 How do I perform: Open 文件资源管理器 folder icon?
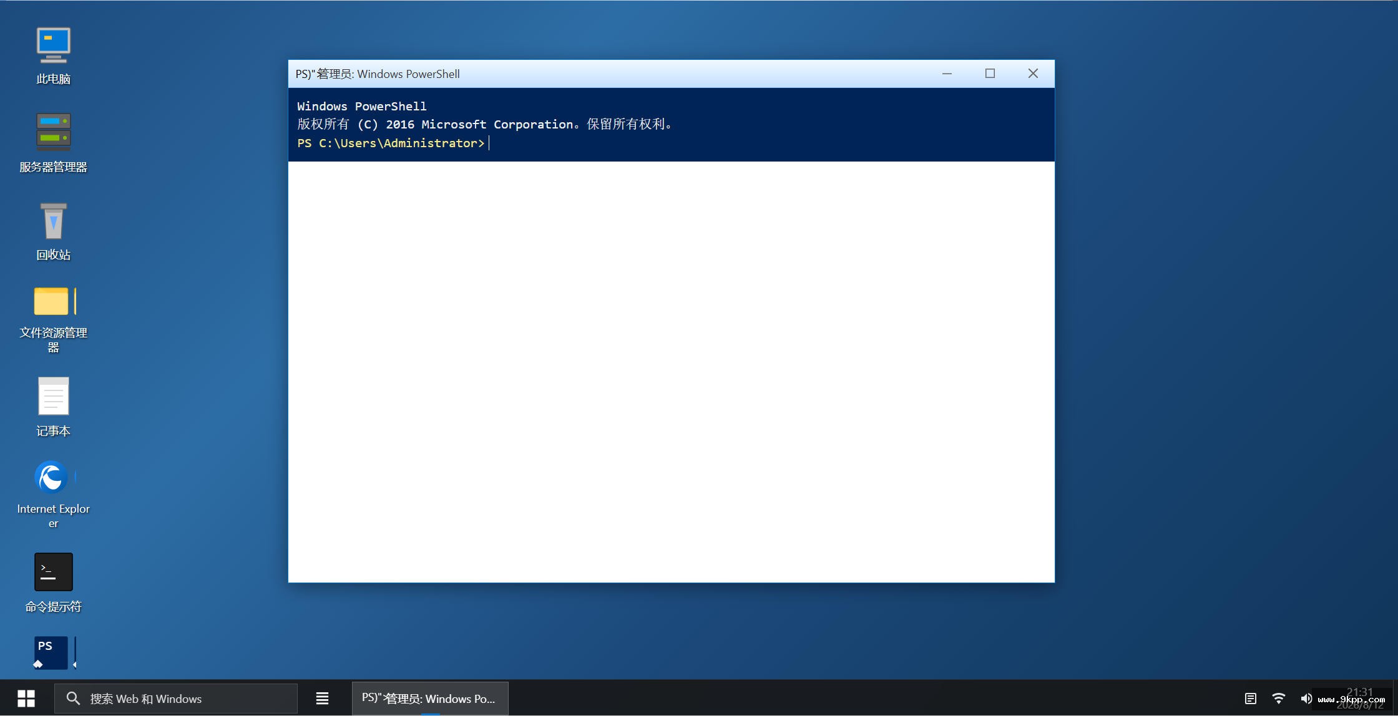(x=53, y=320)
